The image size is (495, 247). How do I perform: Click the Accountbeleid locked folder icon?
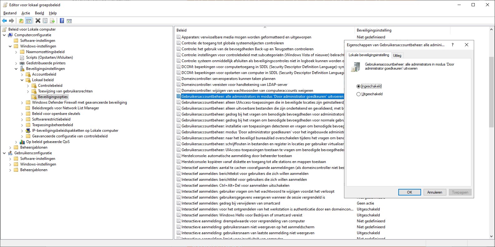pyautogui.click(x=28, y=74)
